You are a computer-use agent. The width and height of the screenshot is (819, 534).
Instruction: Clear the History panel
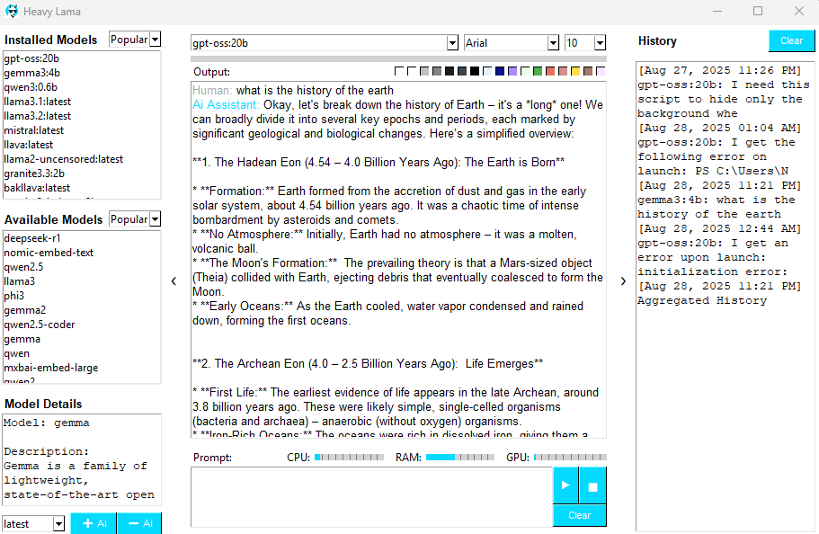click(x=791, y=40)
